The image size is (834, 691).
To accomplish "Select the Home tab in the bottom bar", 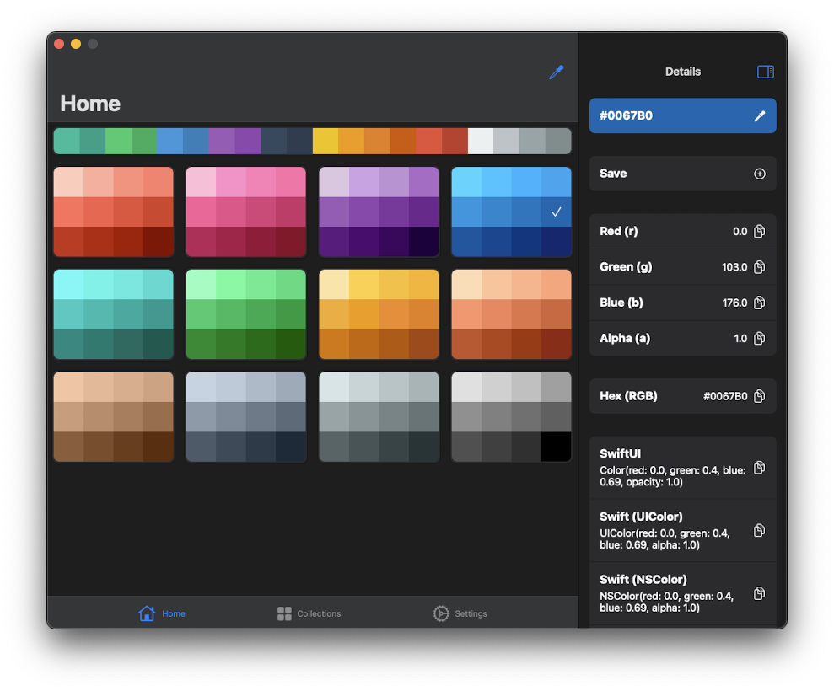I will [x=161, y=613].
